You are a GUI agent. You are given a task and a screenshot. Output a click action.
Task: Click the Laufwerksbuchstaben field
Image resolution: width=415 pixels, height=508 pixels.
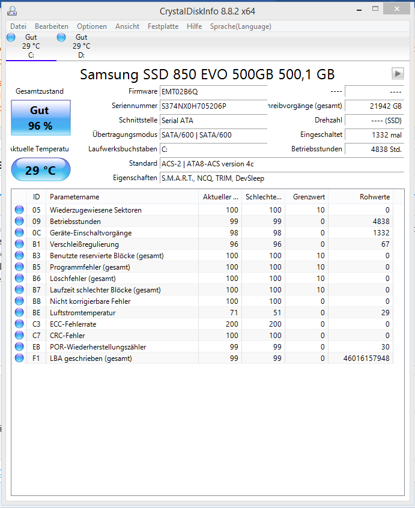click(x=213, y=150)
